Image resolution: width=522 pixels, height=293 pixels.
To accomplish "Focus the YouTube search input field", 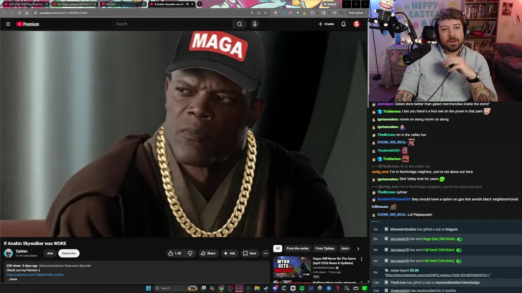I will pos(173,24).
